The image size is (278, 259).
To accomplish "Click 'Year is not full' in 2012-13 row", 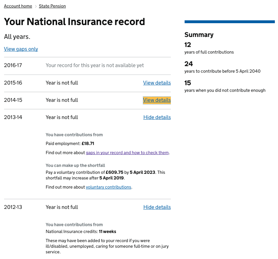I will (x=62, y=207).
